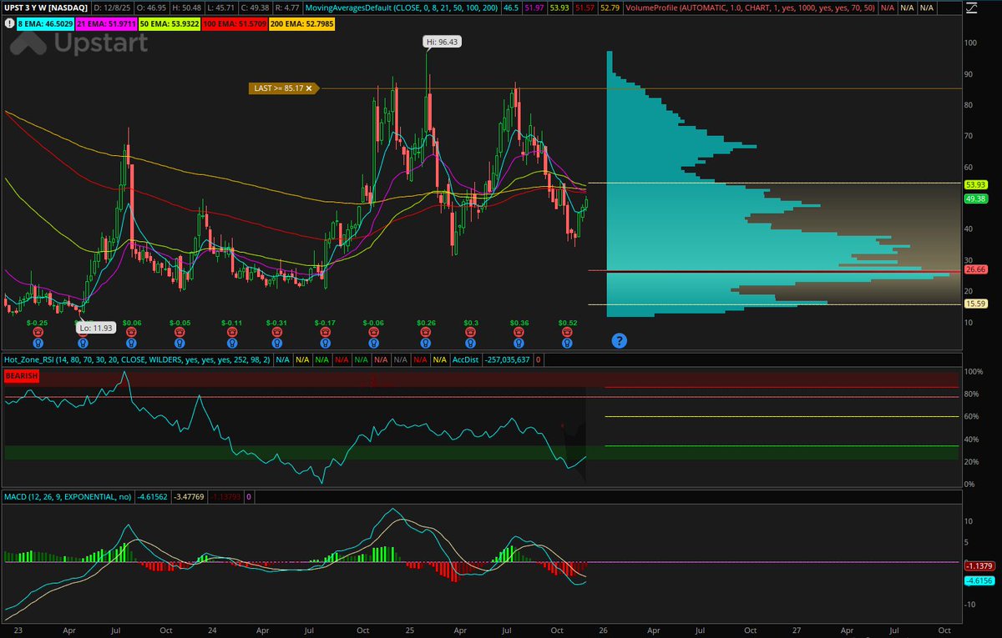Click the blue lightbulb icon below $-0.06 earnings

[x=373, y=342]
